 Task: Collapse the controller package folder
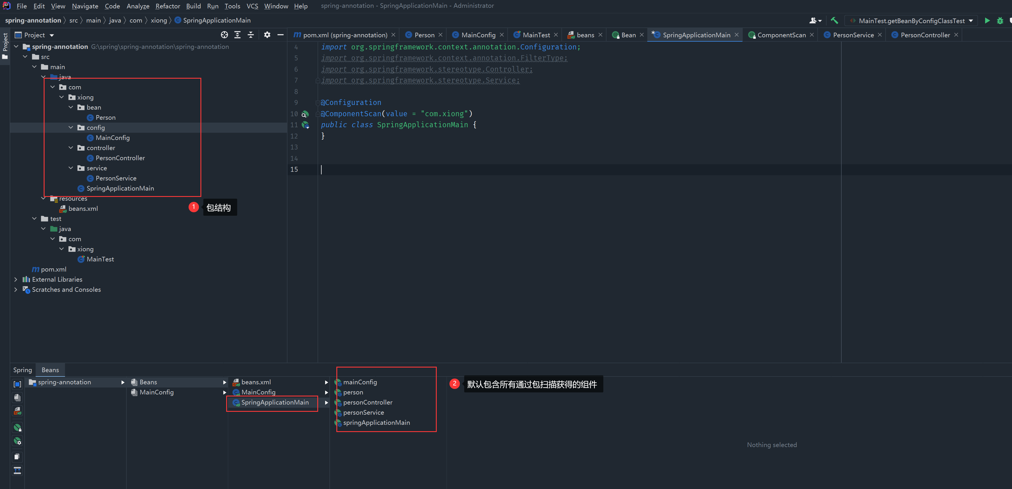pos(71,148)
